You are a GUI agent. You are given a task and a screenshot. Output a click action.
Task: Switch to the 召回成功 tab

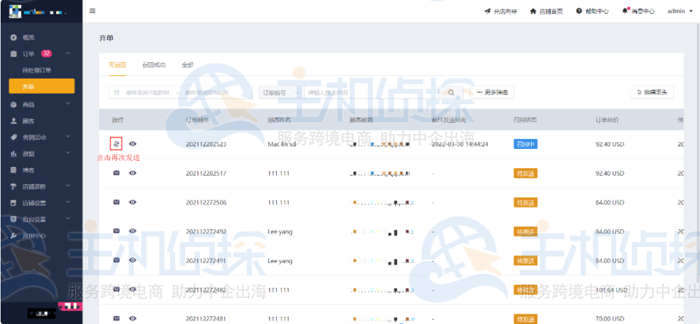(153, 65)
